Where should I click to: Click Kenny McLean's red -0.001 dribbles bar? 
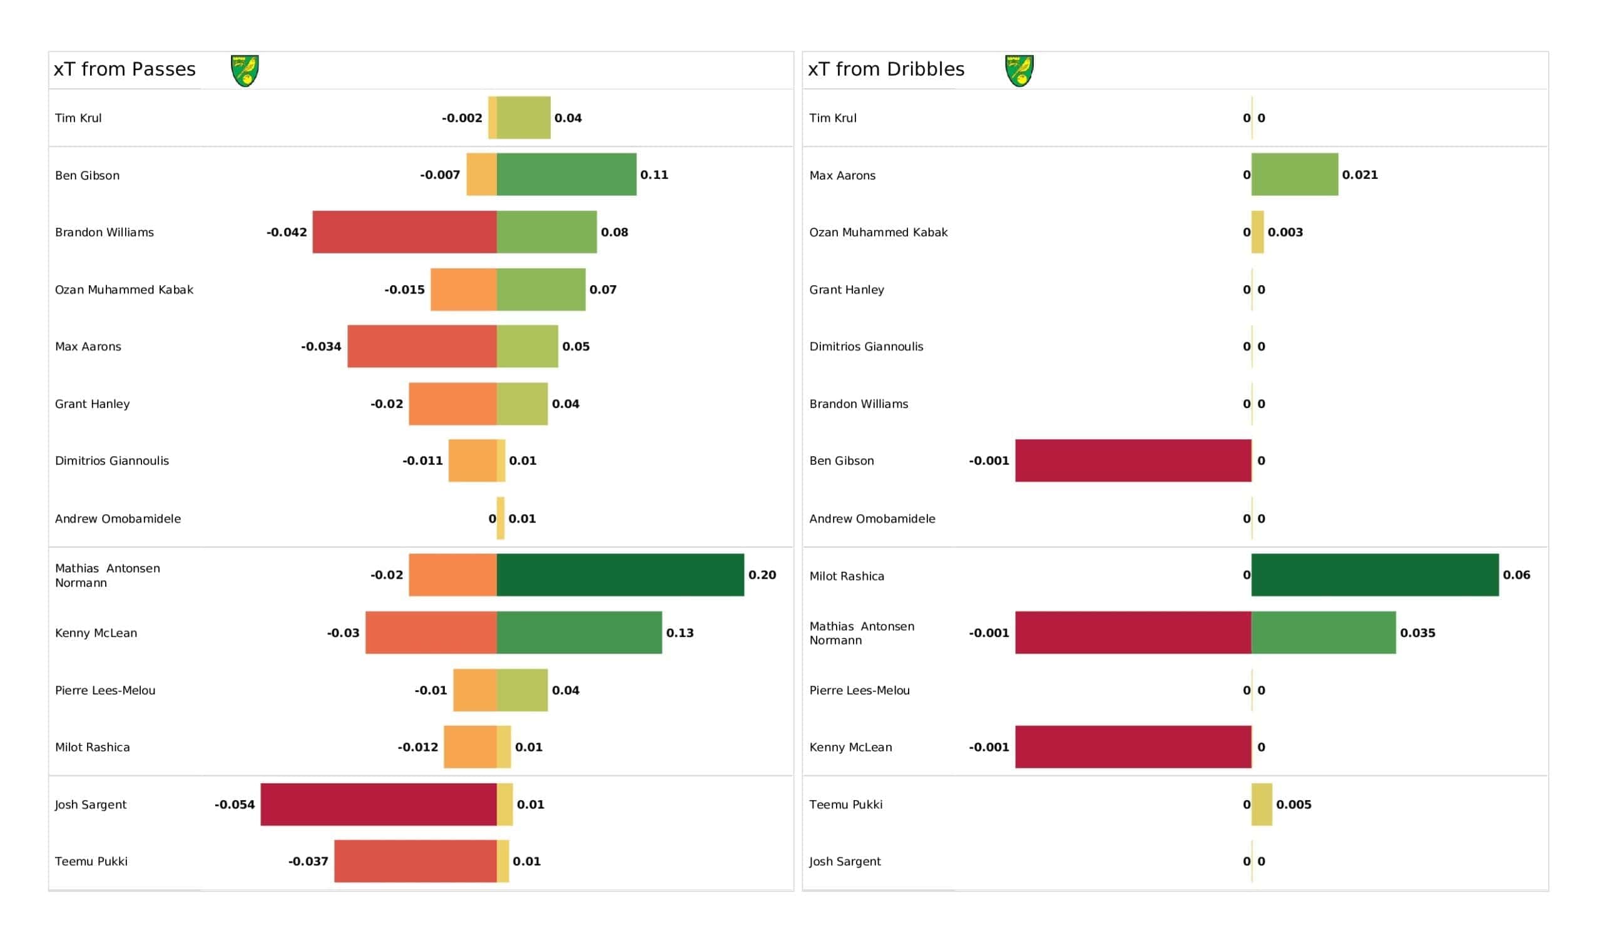point(1133,746)
